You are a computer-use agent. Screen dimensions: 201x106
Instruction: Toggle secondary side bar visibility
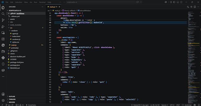click(x=181, y=2)
